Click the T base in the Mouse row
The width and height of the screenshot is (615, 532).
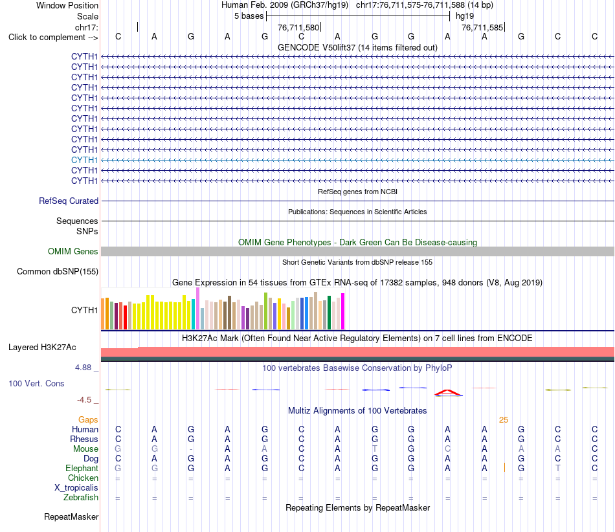click(x=375, y=449)
